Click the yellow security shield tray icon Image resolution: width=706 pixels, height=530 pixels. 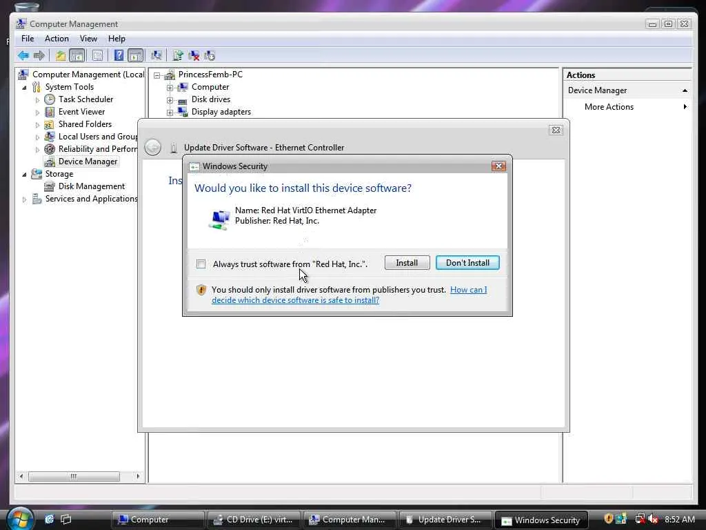[608, 519]
